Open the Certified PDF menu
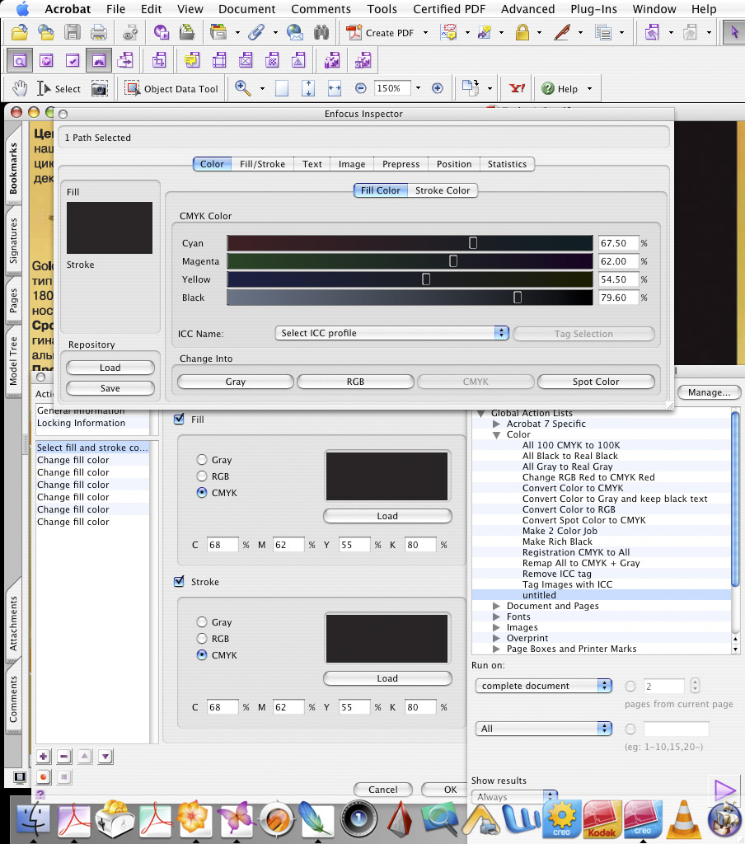 (449, 9)
